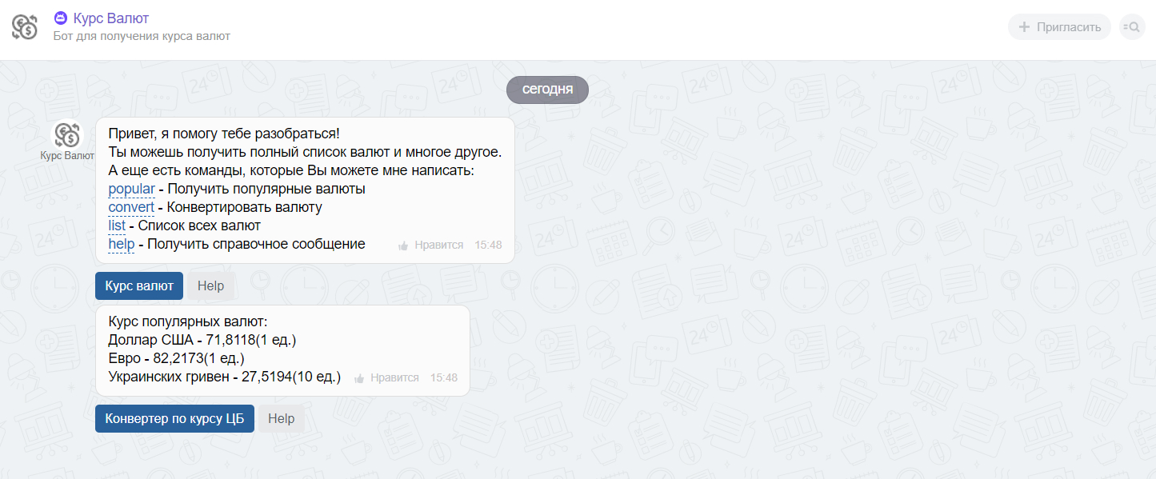Click the bot avatar next to greeting message
Viewport: 1156px width, 479px height.
[67, 134]
